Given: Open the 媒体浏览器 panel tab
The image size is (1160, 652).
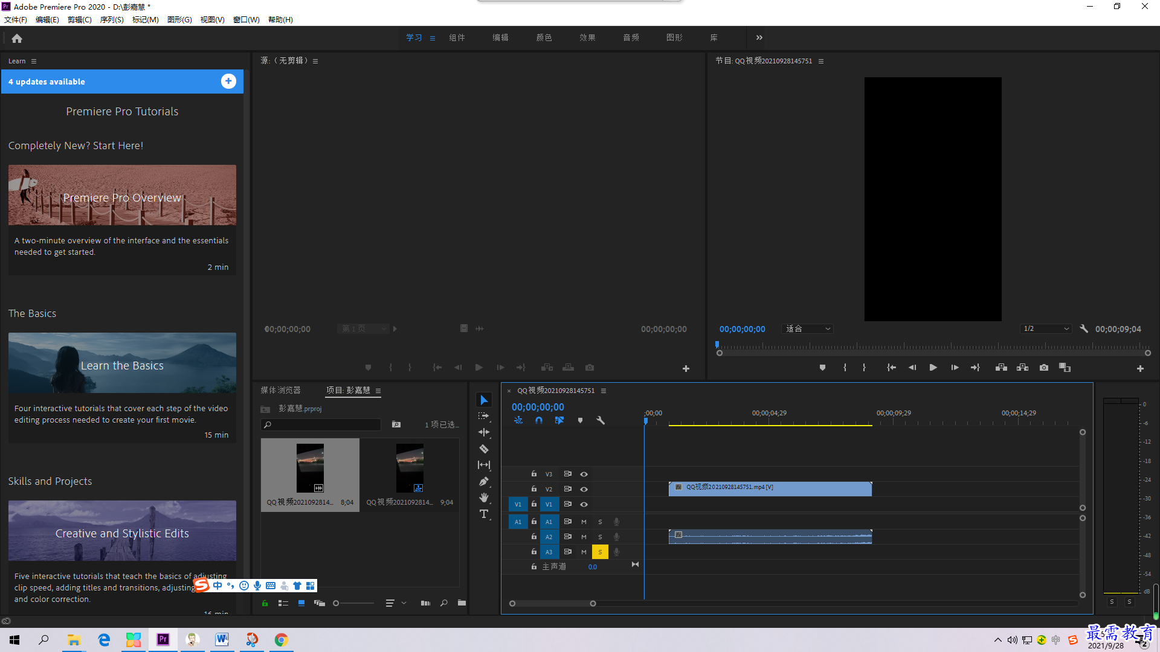Looking at the screenshot, I should coord(280,391).
